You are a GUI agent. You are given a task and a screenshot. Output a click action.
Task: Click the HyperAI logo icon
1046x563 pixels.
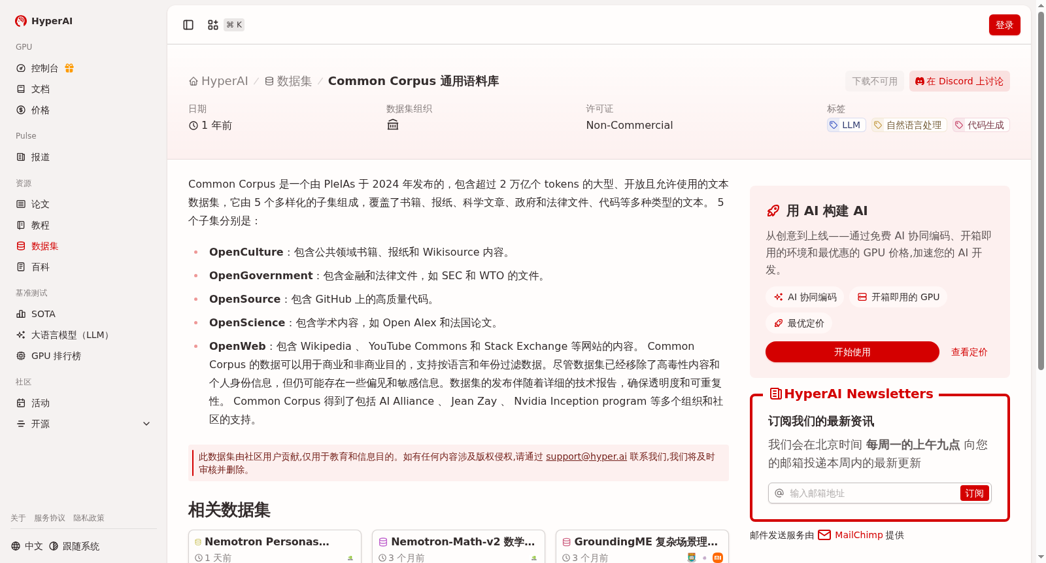[x=21, y=21]
